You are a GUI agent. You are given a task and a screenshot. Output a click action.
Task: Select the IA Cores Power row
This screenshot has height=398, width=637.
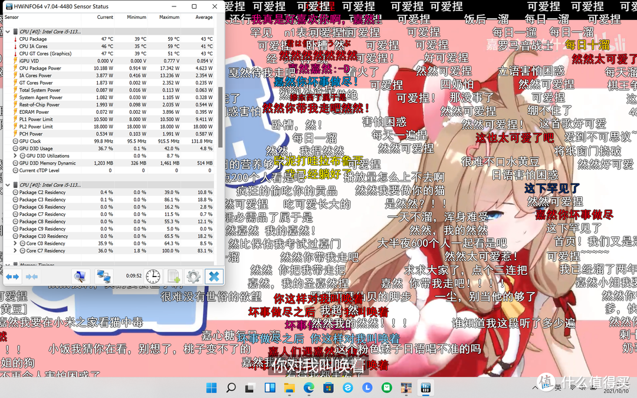[109, 75]
